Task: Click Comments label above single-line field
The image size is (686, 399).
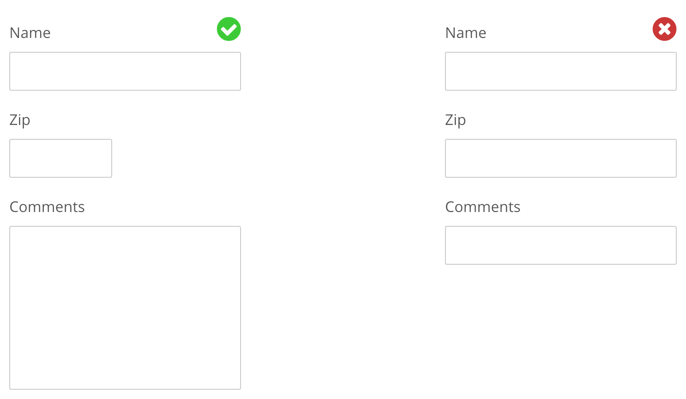Action: click(483, 207)
